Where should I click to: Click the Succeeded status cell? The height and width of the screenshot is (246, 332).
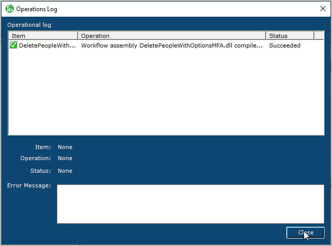(285, 45)
